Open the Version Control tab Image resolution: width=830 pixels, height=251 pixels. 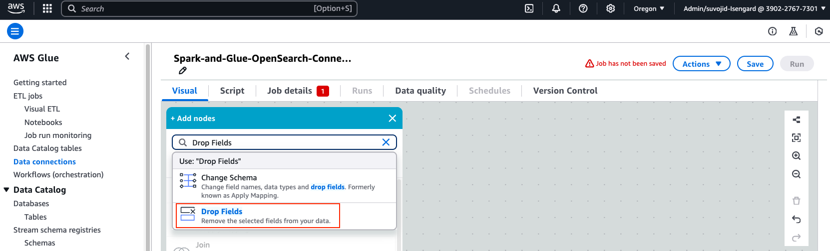[565, 91]
